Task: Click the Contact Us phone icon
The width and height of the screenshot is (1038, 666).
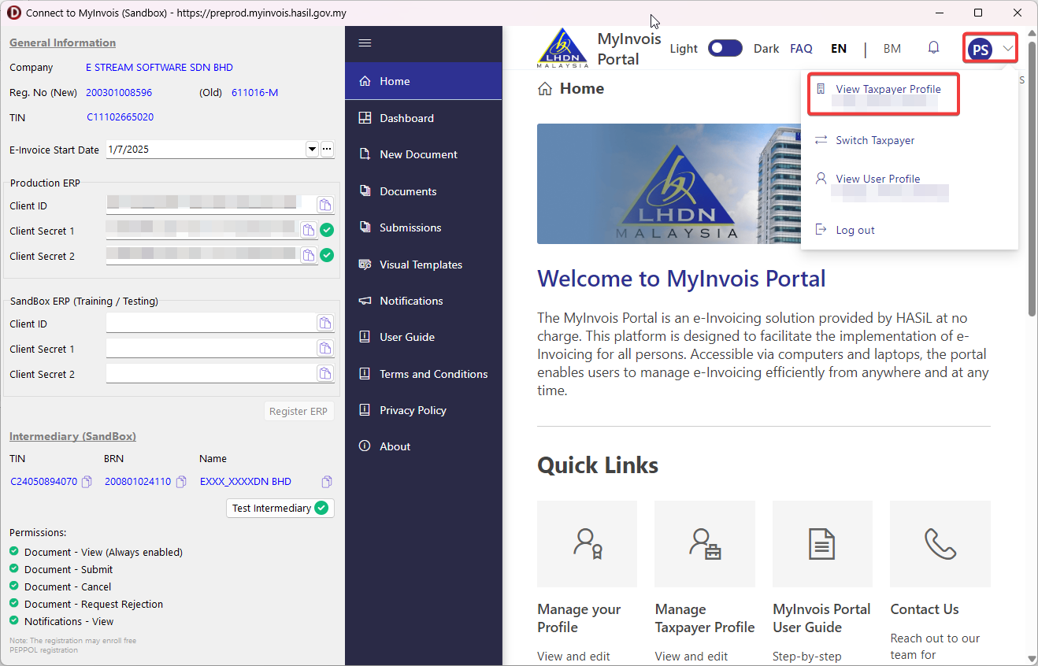Action: [940, 544]
